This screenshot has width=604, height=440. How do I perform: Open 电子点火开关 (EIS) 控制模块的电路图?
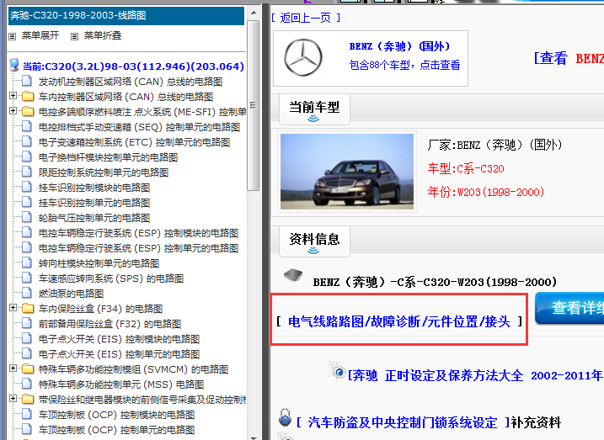119,339
